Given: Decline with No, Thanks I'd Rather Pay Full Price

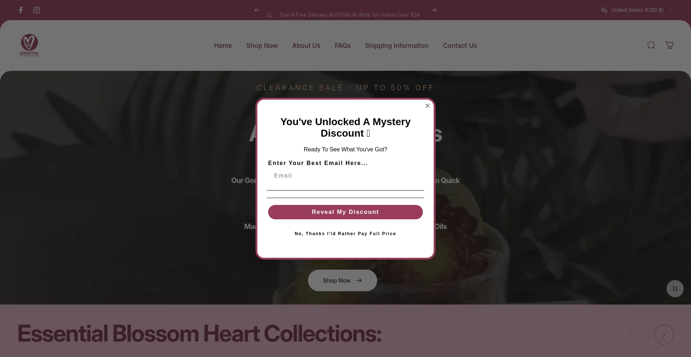Looking at the screenshot, I should click(345, 234).
